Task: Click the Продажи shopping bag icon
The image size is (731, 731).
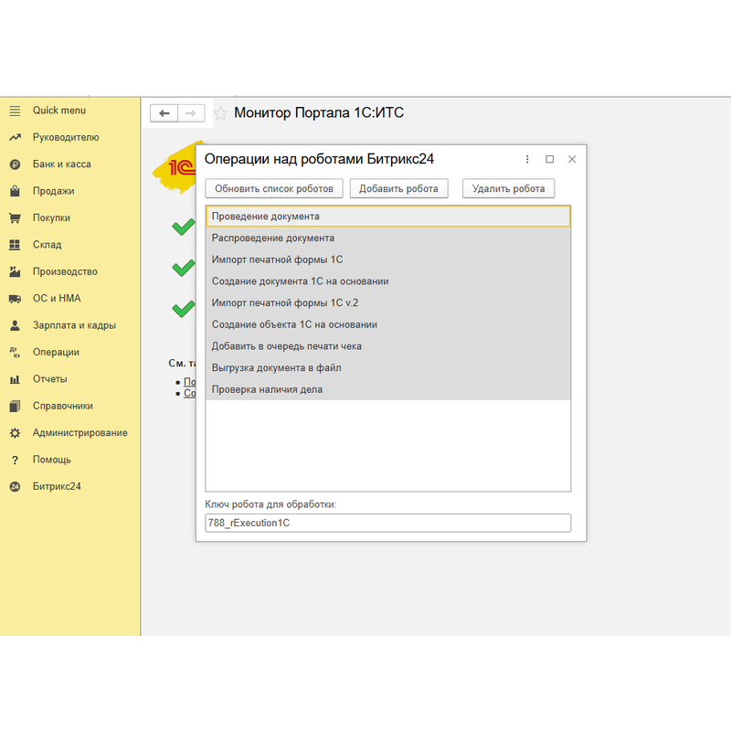Action: 15,191
